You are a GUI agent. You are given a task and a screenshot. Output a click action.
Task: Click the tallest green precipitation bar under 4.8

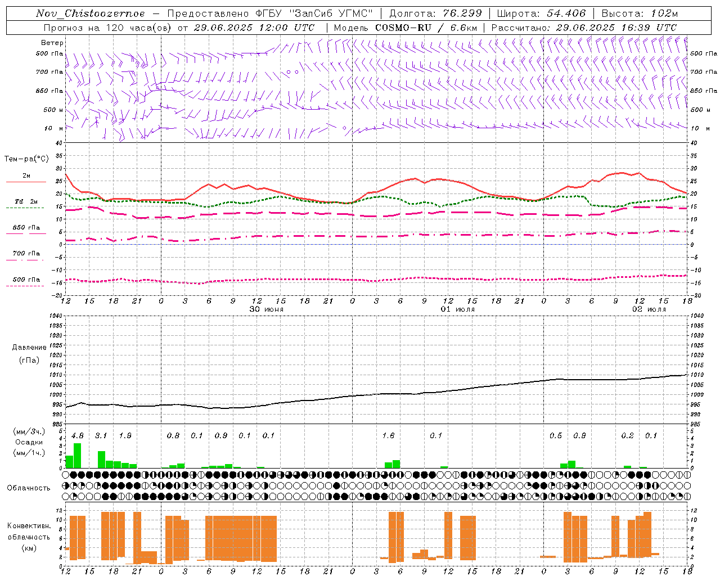[78, 456]
